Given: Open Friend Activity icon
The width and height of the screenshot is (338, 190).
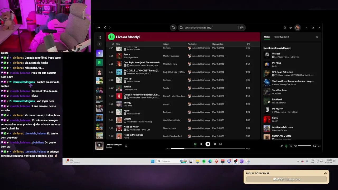Looking at the screenshot, I should pyautogui.click(x=291, y=28).
